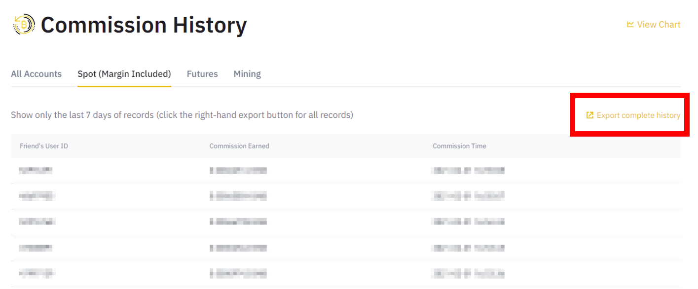The image size is (698, 289).
Task: Click the second row's blurred Commission Earned value
Action: pos(238,196)
